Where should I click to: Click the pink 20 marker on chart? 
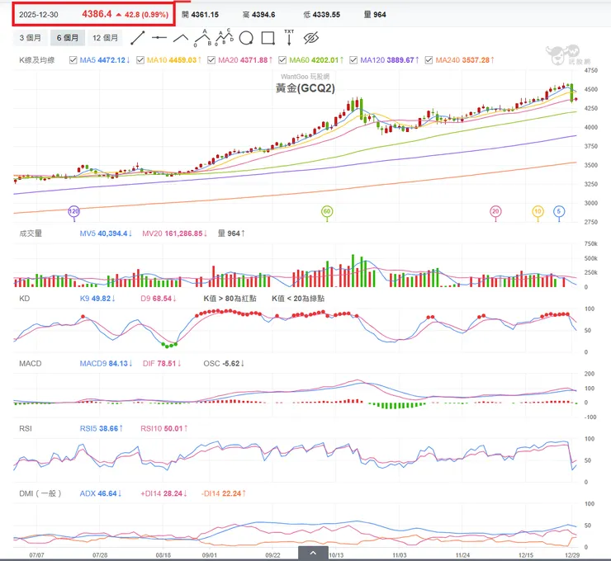495,211
